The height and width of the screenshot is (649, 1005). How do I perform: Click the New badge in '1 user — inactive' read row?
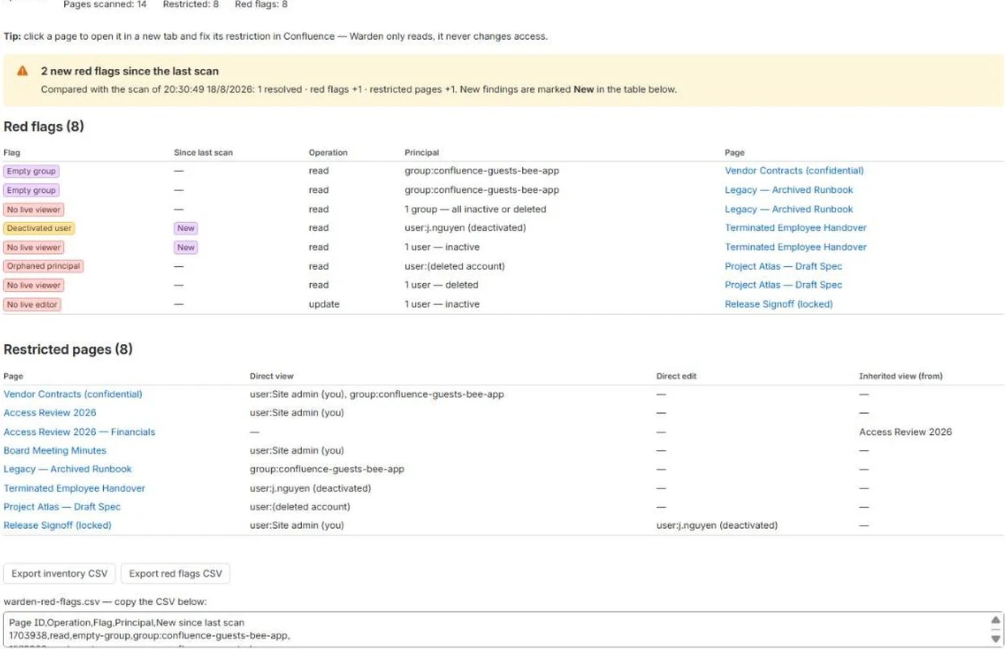186,247
